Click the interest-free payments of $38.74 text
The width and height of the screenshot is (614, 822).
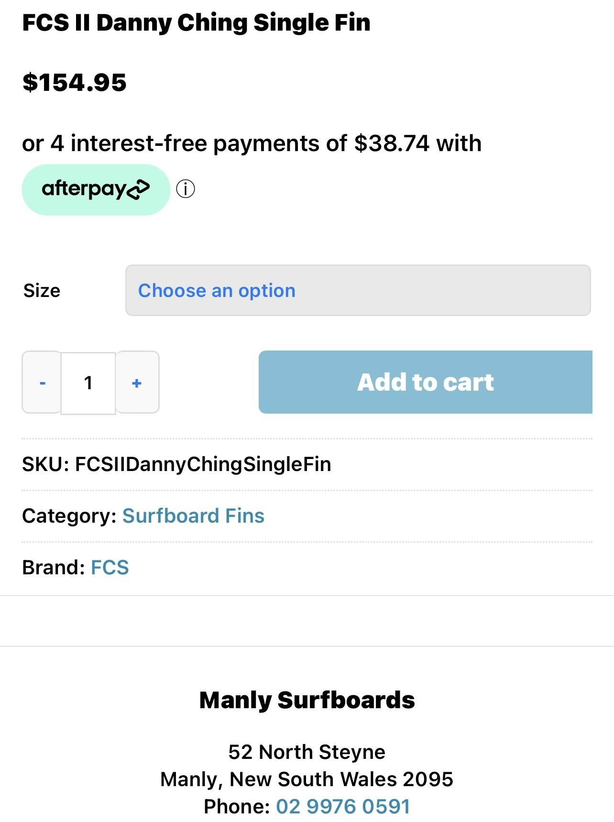click(252, 143)
